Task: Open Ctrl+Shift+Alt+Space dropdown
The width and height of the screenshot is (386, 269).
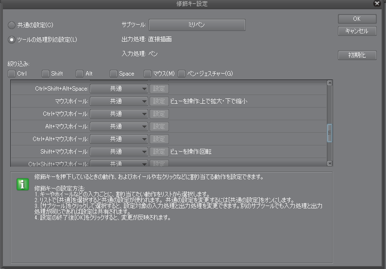Action: click(118, 89)
